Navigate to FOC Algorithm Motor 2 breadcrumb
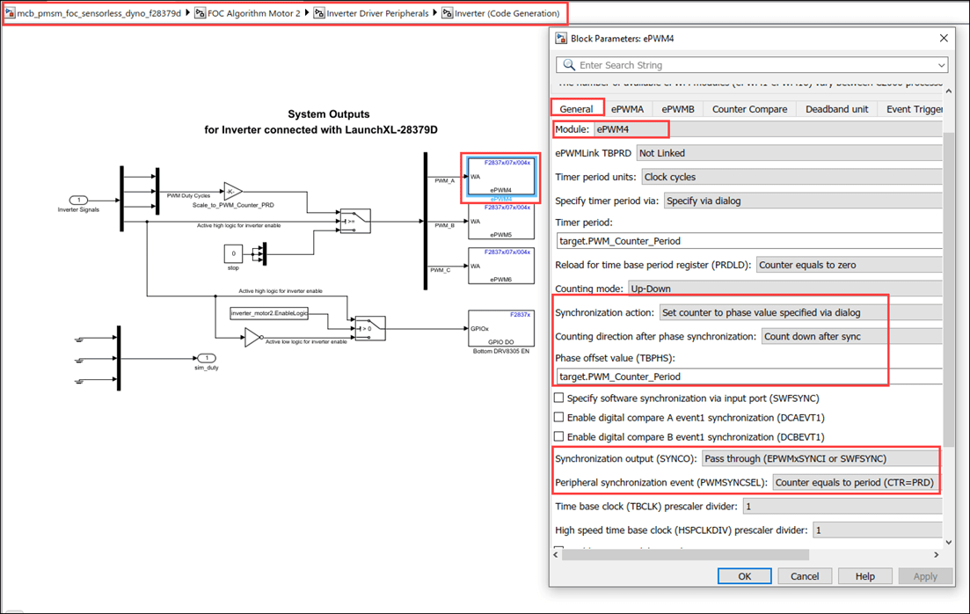The height and width of the screenshot is (614, 970). pos(253,13)
